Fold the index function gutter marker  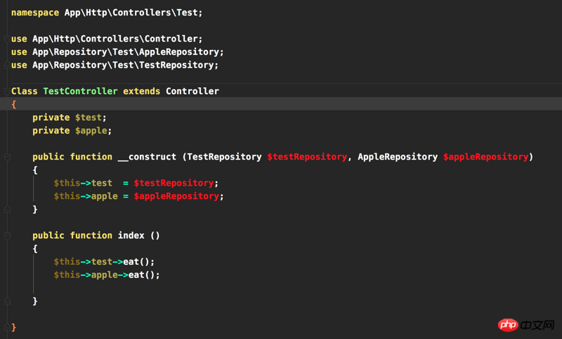7,236
